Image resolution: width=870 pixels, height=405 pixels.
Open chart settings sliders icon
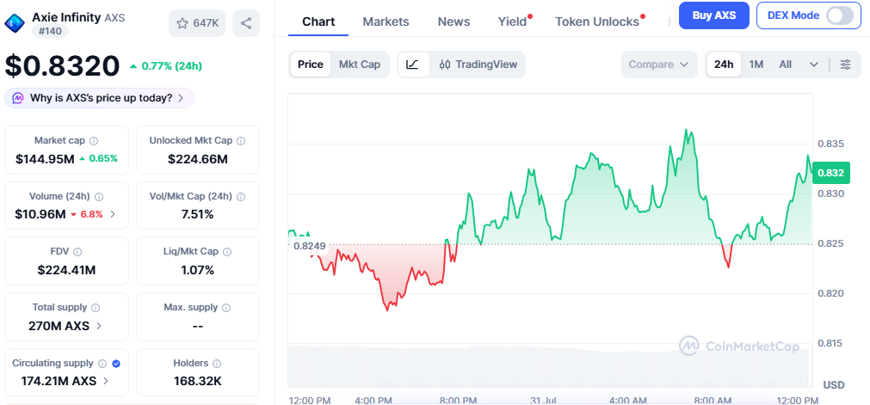coord(846,64)
